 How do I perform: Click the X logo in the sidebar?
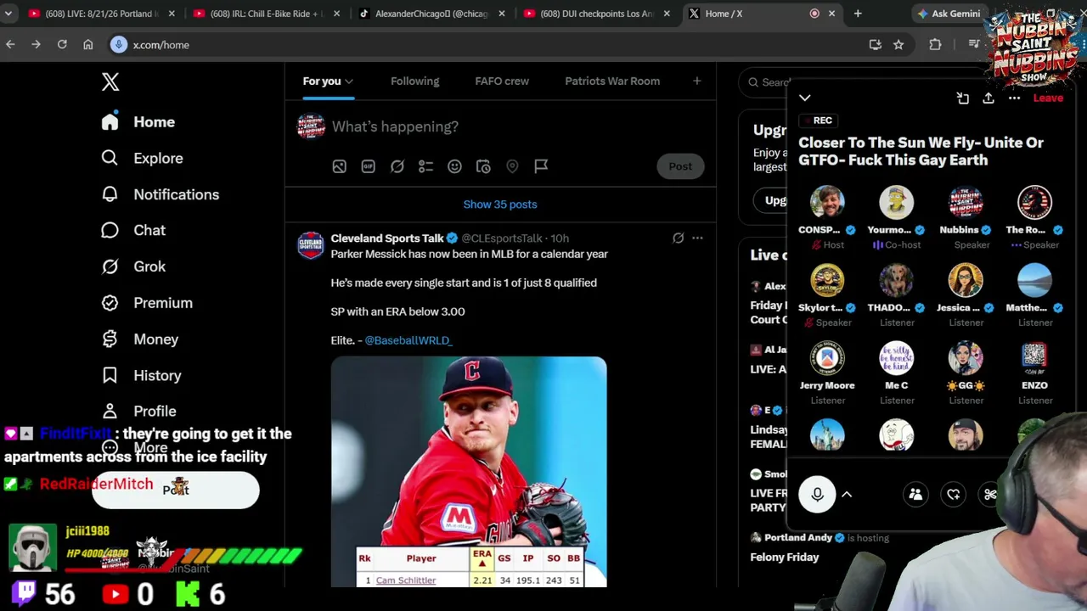[110, 81]
